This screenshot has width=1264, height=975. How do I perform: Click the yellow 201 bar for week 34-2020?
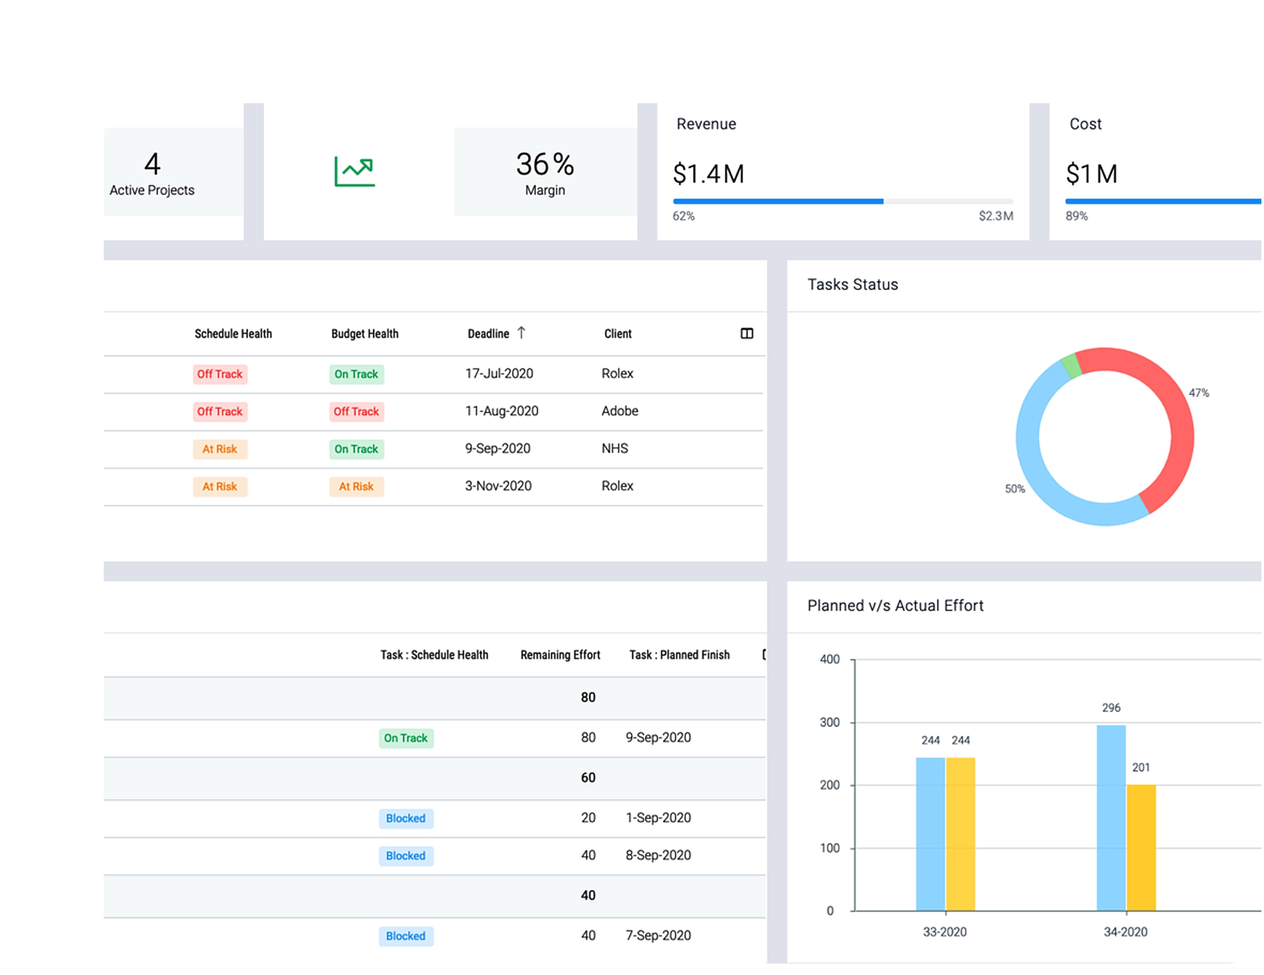tap(1141, 848)
